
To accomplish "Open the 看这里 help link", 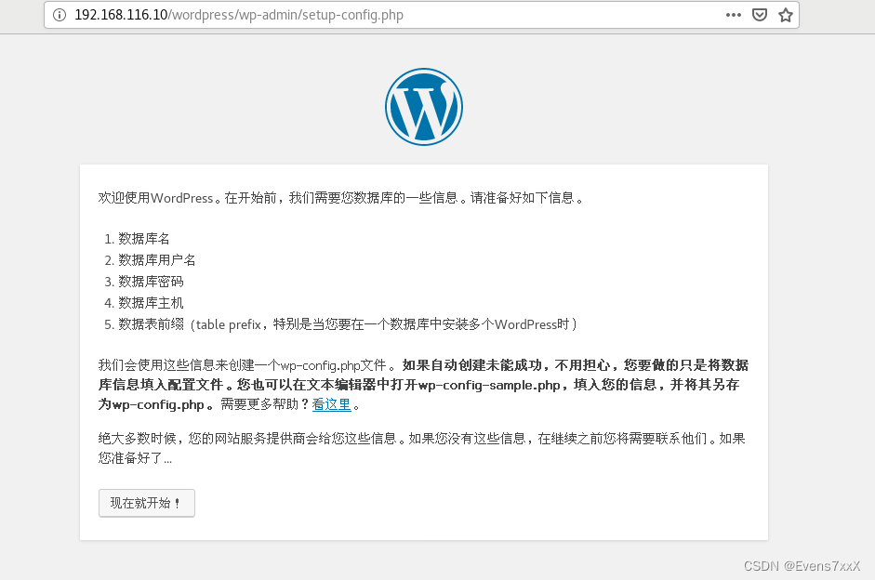I will pos(331,404).
